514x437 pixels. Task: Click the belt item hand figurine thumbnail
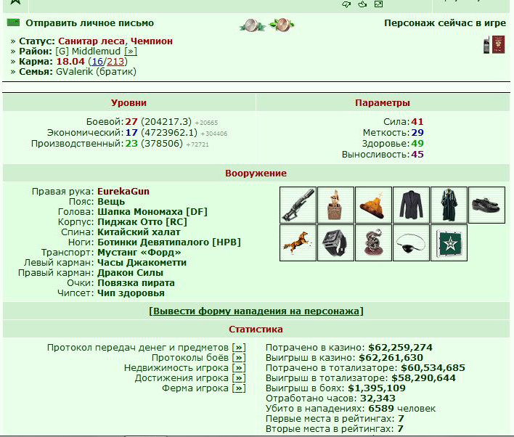(x=335, y=205)
